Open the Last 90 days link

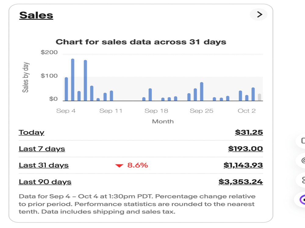coord(45,182)
